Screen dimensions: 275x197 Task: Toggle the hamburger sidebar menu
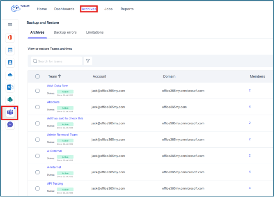(10, 25)
